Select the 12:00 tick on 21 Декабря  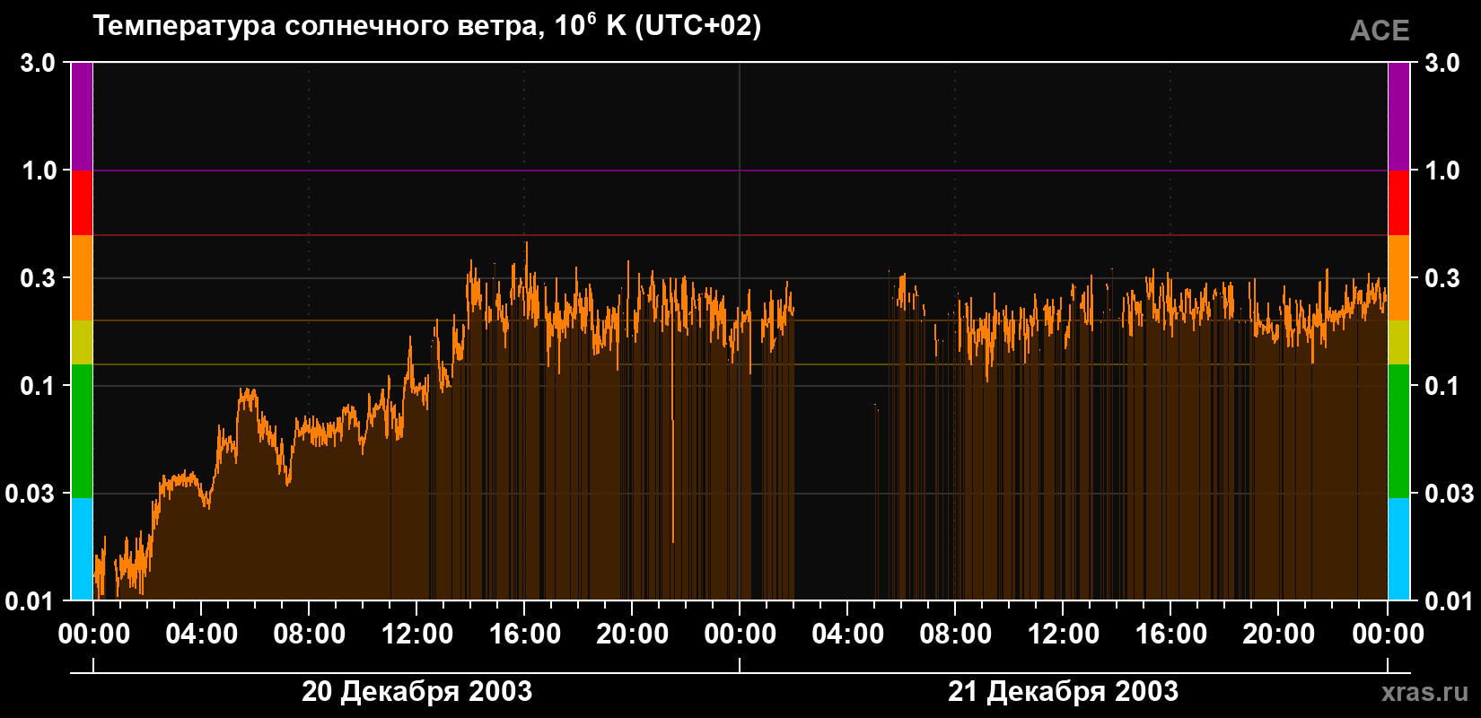point(1063,635)
